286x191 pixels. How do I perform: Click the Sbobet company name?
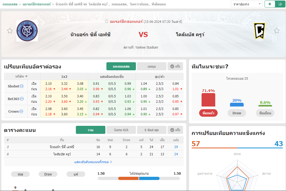click(13, 86)
